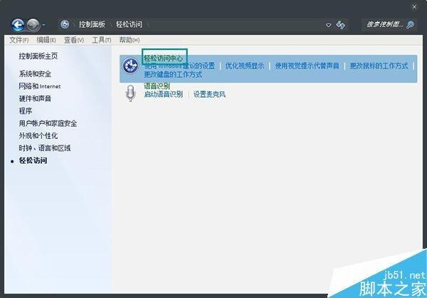Click the Ease of Access Center icon
Image resolution: width=427 pixels, height=298 pixels.
[x=130, y=66]
